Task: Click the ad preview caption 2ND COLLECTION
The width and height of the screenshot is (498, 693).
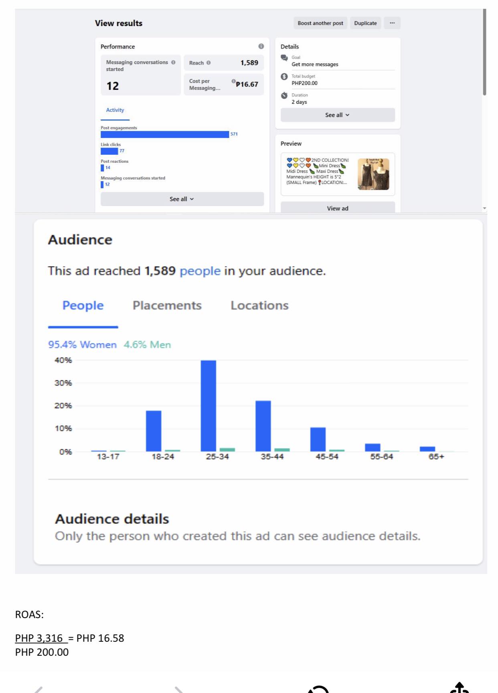Action: pyautogui.click(x=330, y=160)
